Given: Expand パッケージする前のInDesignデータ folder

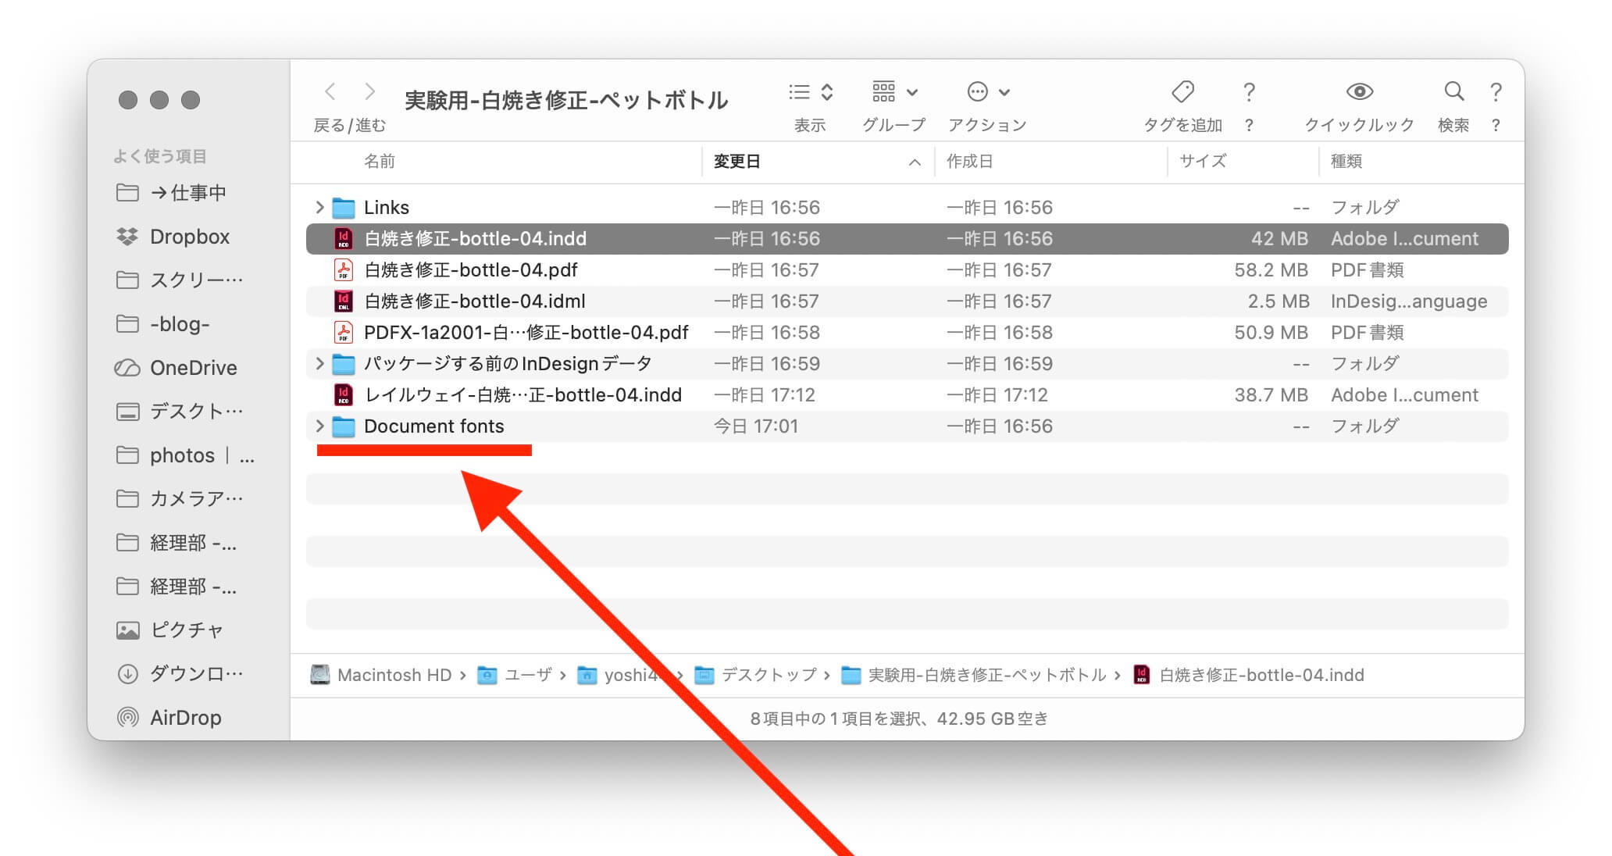Looking at the screenshot, I should pyautogui.click(x=319, y=363).
